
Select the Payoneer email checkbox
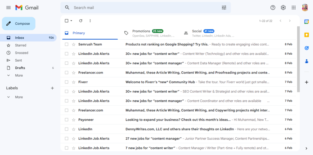(67, 120)
